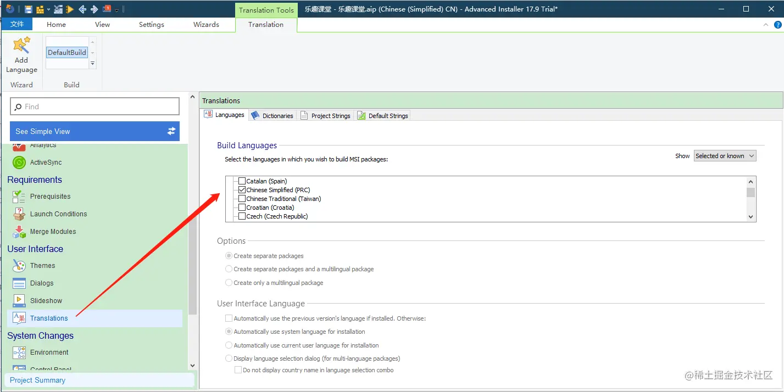Toggle Do not display country name checkbox
This screenshot has height=392, width=784.
[238, 370]
